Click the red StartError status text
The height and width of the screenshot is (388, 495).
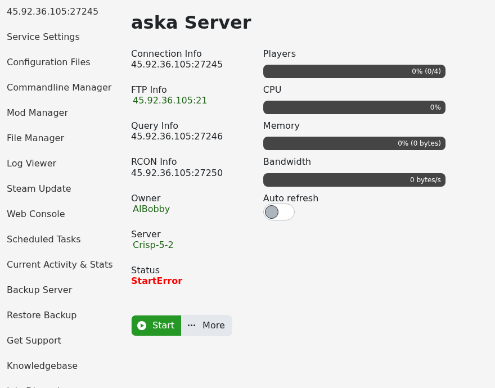tap(156, 281)
